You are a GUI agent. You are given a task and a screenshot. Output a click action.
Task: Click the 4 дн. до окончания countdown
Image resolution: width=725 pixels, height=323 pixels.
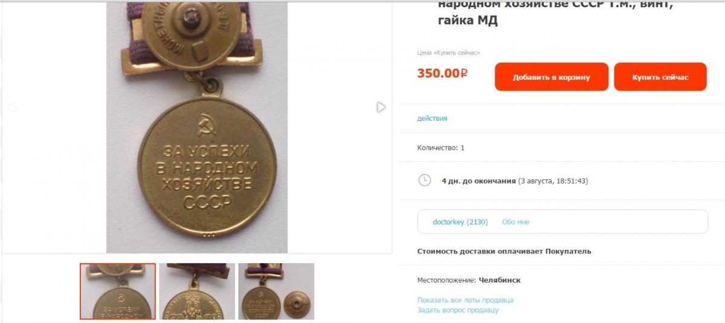[479, 181]
